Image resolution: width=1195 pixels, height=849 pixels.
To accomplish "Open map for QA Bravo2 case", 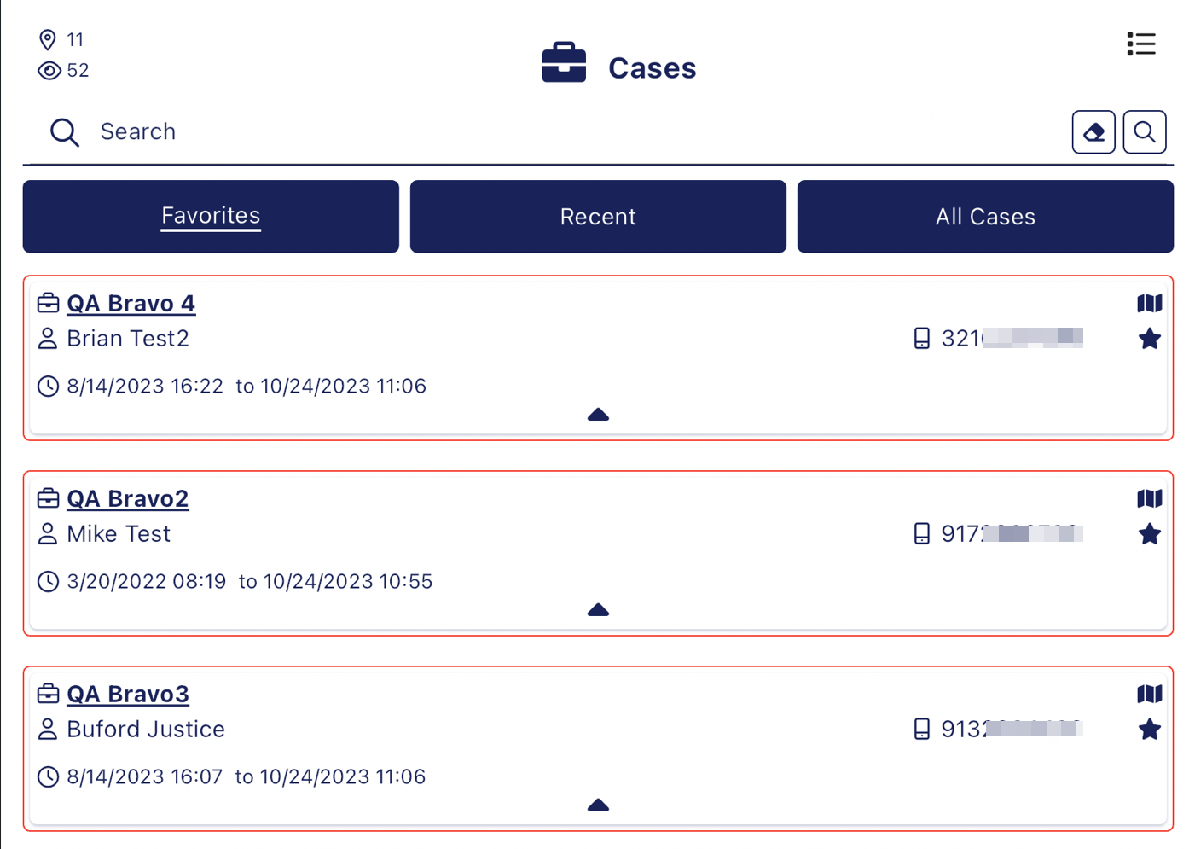I will (1149, 499).
